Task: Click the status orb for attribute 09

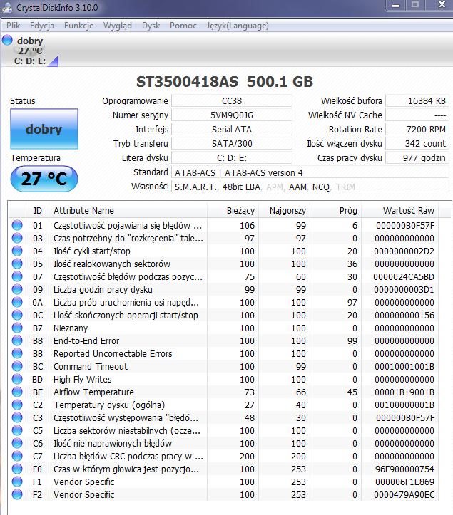Action: click(17, 289)
